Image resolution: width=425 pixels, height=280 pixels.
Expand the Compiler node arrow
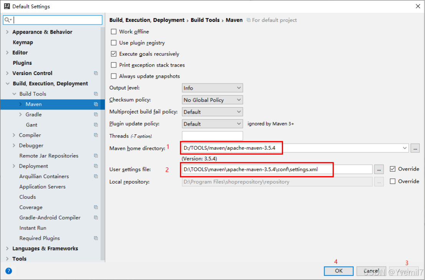[14, 135]
